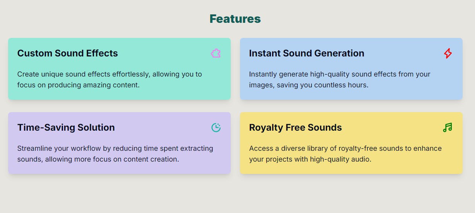Open the mint green Custom Sound Effects card

click(x=119, y=69)
